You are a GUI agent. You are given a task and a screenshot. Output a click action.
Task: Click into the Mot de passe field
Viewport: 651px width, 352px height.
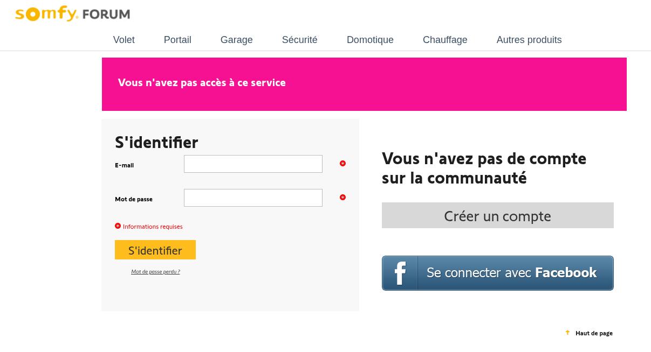tap(253, 198)
